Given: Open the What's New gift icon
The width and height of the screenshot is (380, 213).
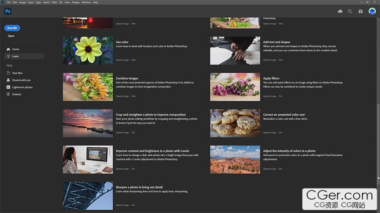Looking at the screenshot, I should [361, 11].
